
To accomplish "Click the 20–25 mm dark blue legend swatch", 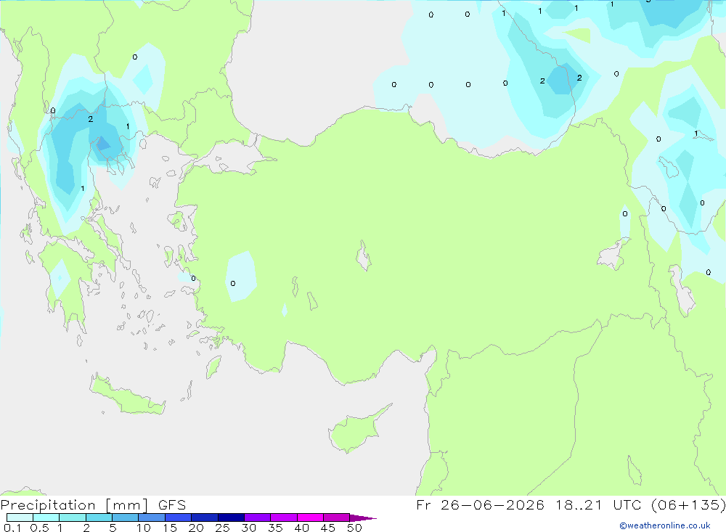I will pos(204,517).
